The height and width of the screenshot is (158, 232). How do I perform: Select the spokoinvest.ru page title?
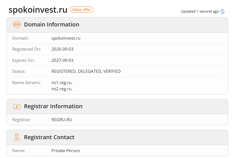coord(38,10)
